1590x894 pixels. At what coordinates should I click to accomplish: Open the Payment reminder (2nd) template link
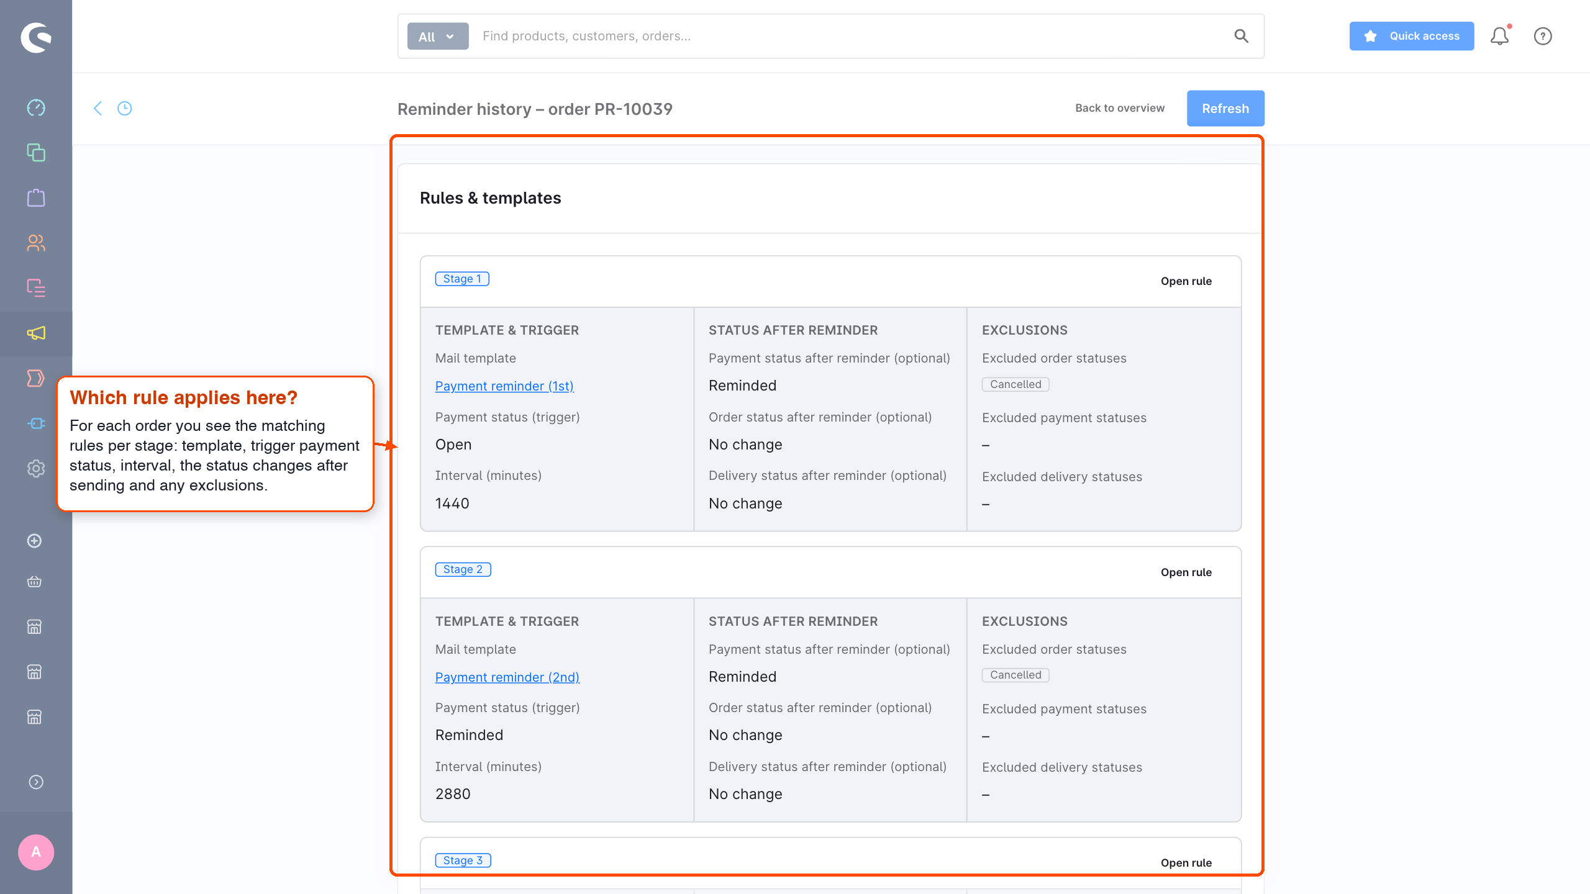point(507,677)
